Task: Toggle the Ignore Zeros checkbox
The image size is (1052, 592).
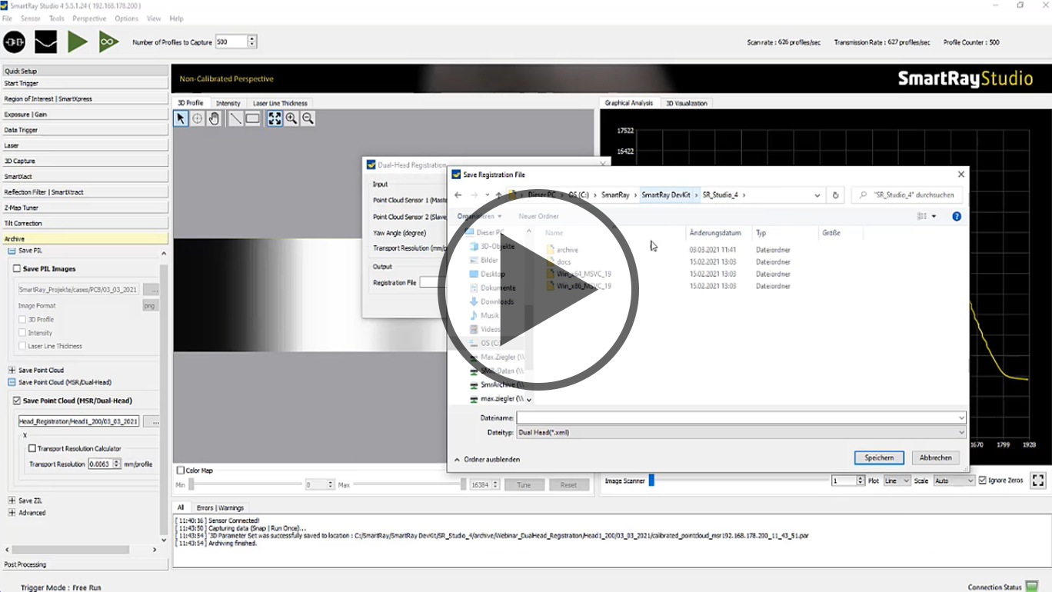Action: click(x=983, y=481)
